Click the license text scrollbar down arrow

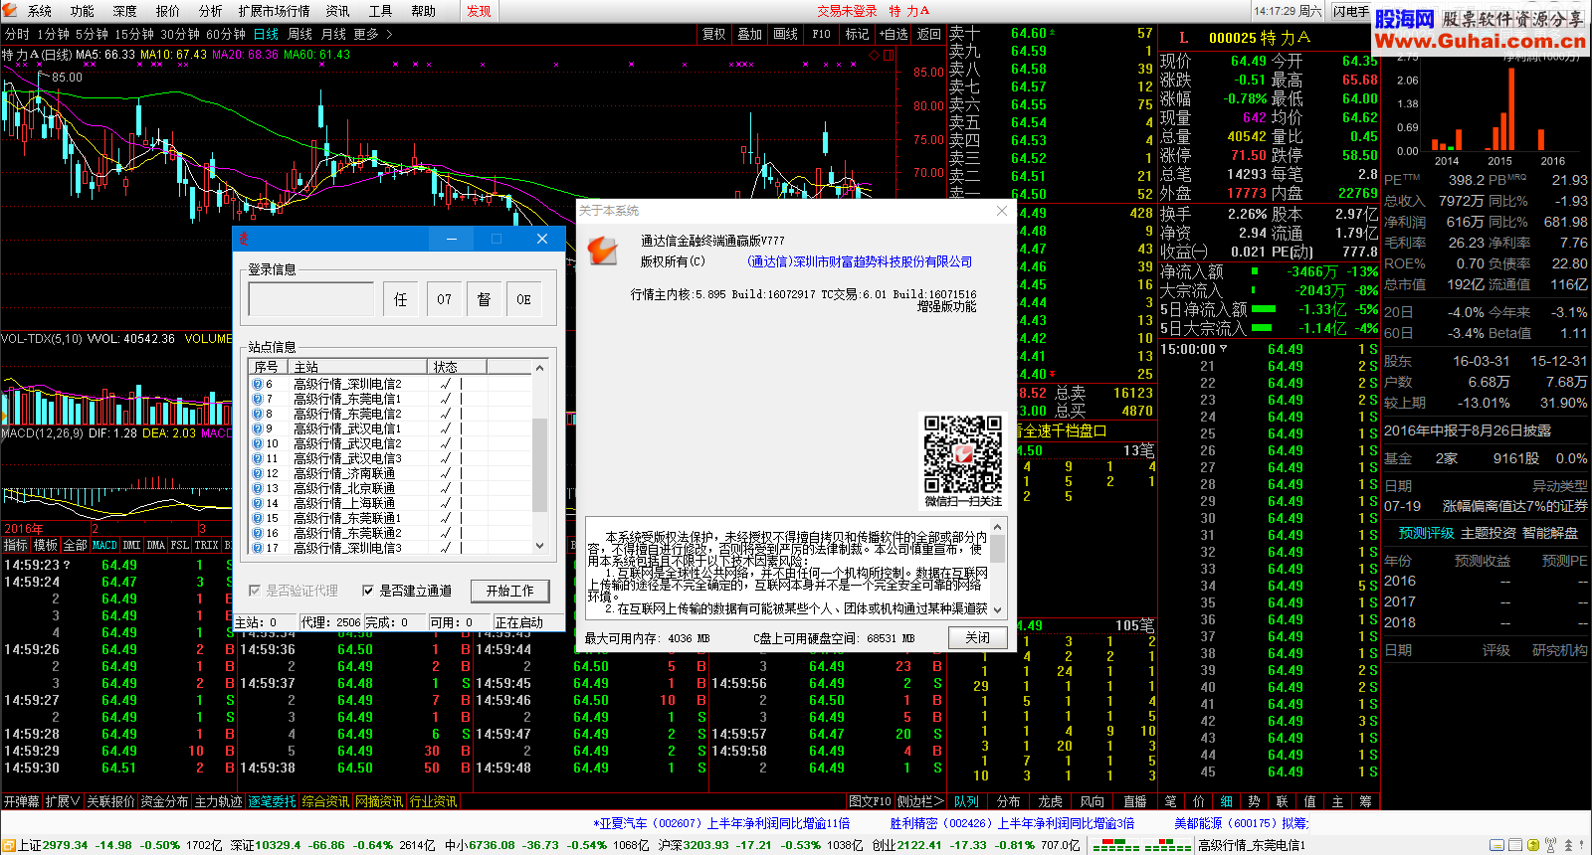(998, 609)
